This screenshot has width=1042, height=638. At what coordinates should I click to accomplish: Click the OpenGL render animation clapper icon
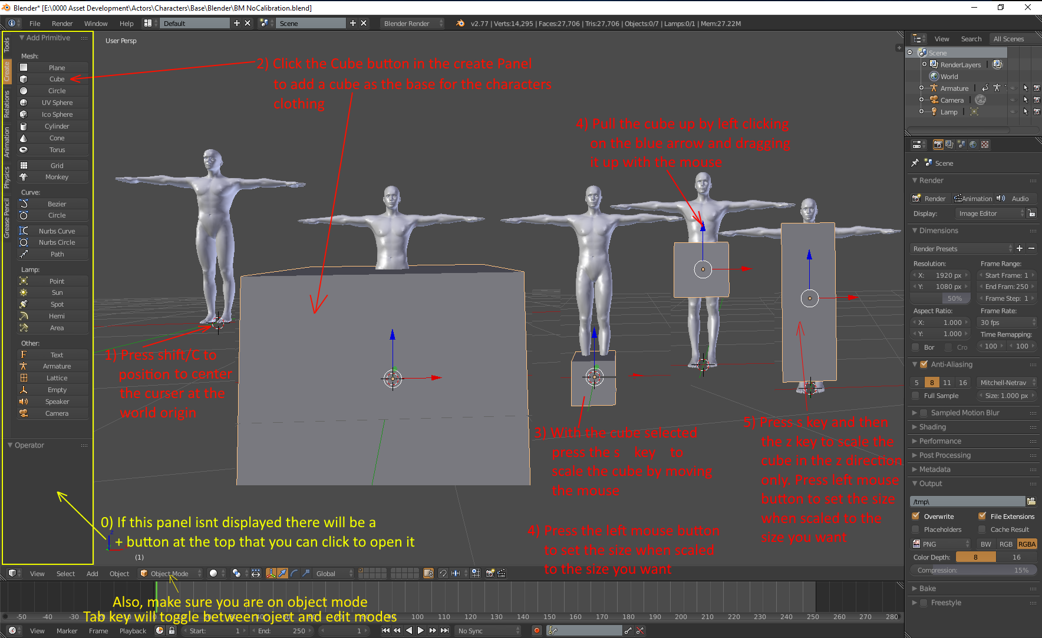click(x=502, y=573)
